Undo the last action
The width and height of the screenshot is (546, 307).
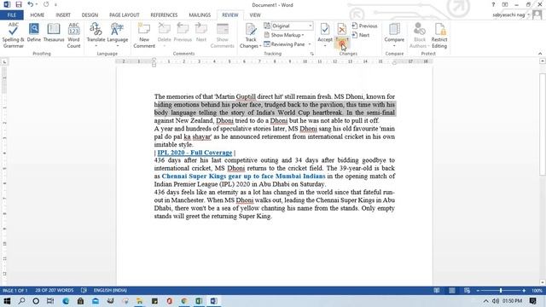(31, 4)
